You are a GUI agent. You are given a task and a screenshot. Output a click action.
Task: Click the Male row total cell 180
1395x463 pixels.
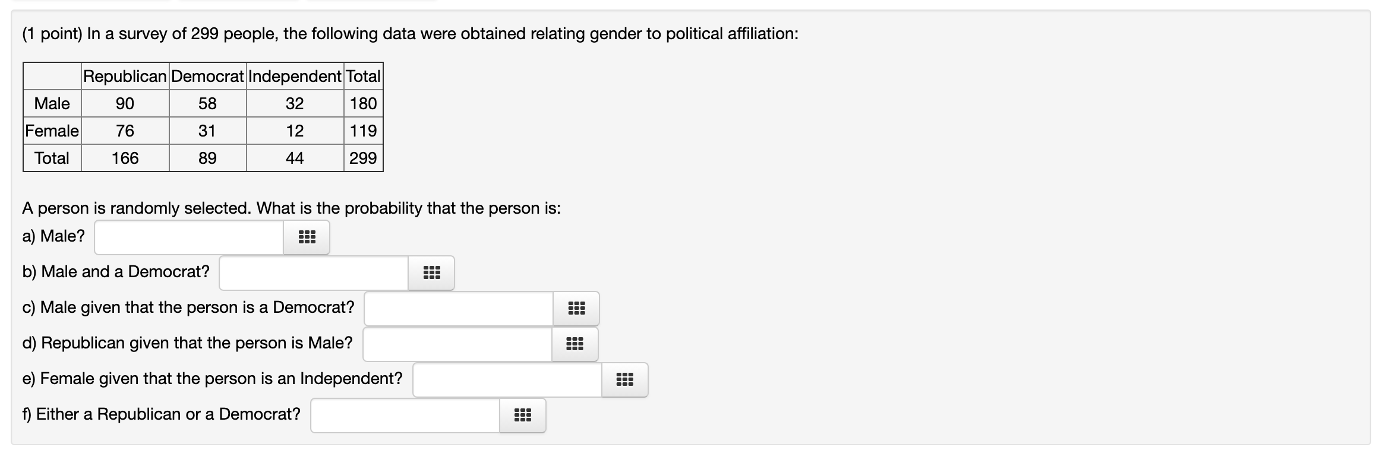363,104
